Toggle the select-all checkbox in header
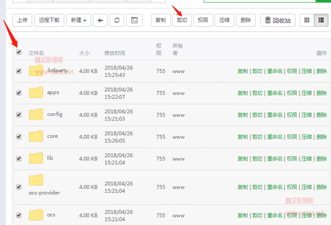 tap(19, 53)
